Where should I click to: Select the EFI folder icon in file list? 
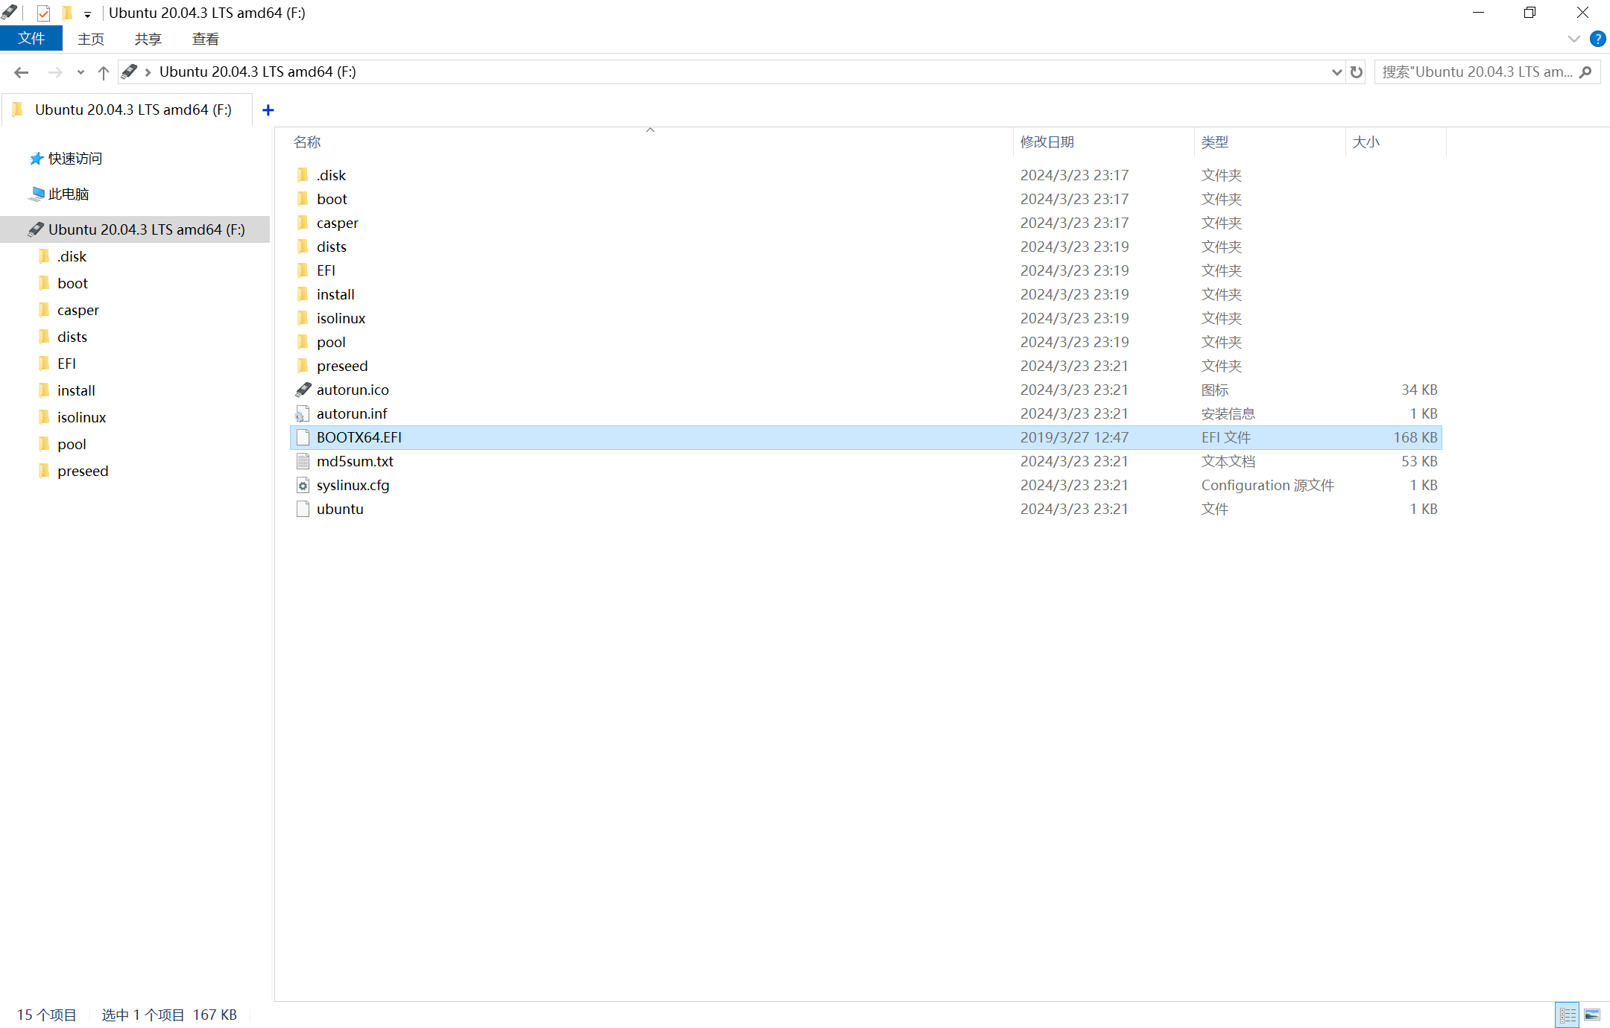coord(303,270)
